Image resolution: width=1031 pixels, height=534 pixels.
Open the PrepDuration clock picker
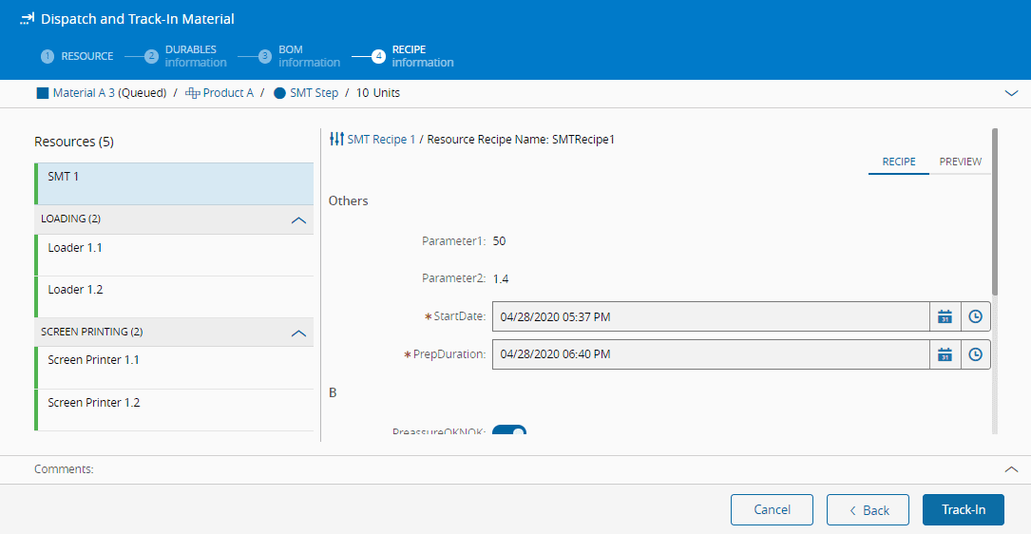point(975,354)
